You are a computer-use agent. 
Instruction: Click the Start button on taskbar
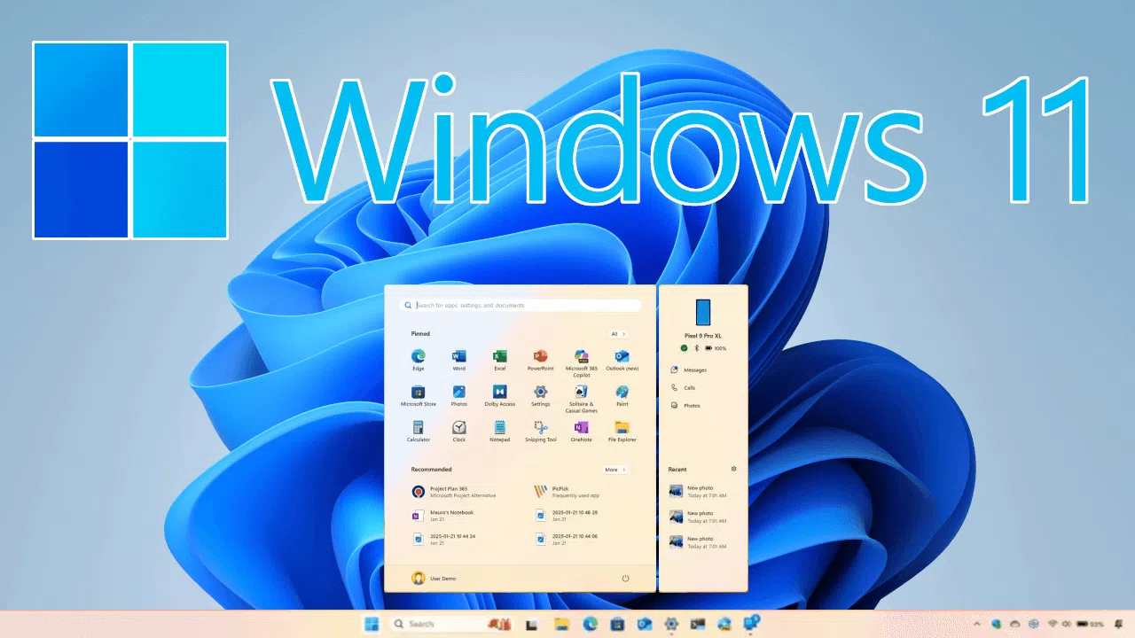pyautogui.click(x=372, y=625)
